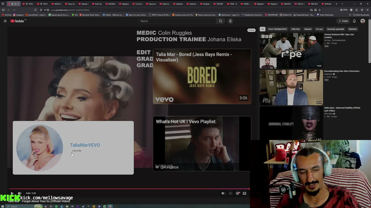Expand the tab list dropdown arrow

pos(342,4)
